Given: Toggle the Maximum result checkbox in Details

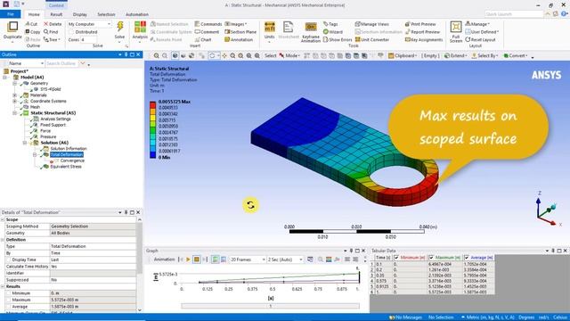Looking at the screenshot, I should pos(8,300).
